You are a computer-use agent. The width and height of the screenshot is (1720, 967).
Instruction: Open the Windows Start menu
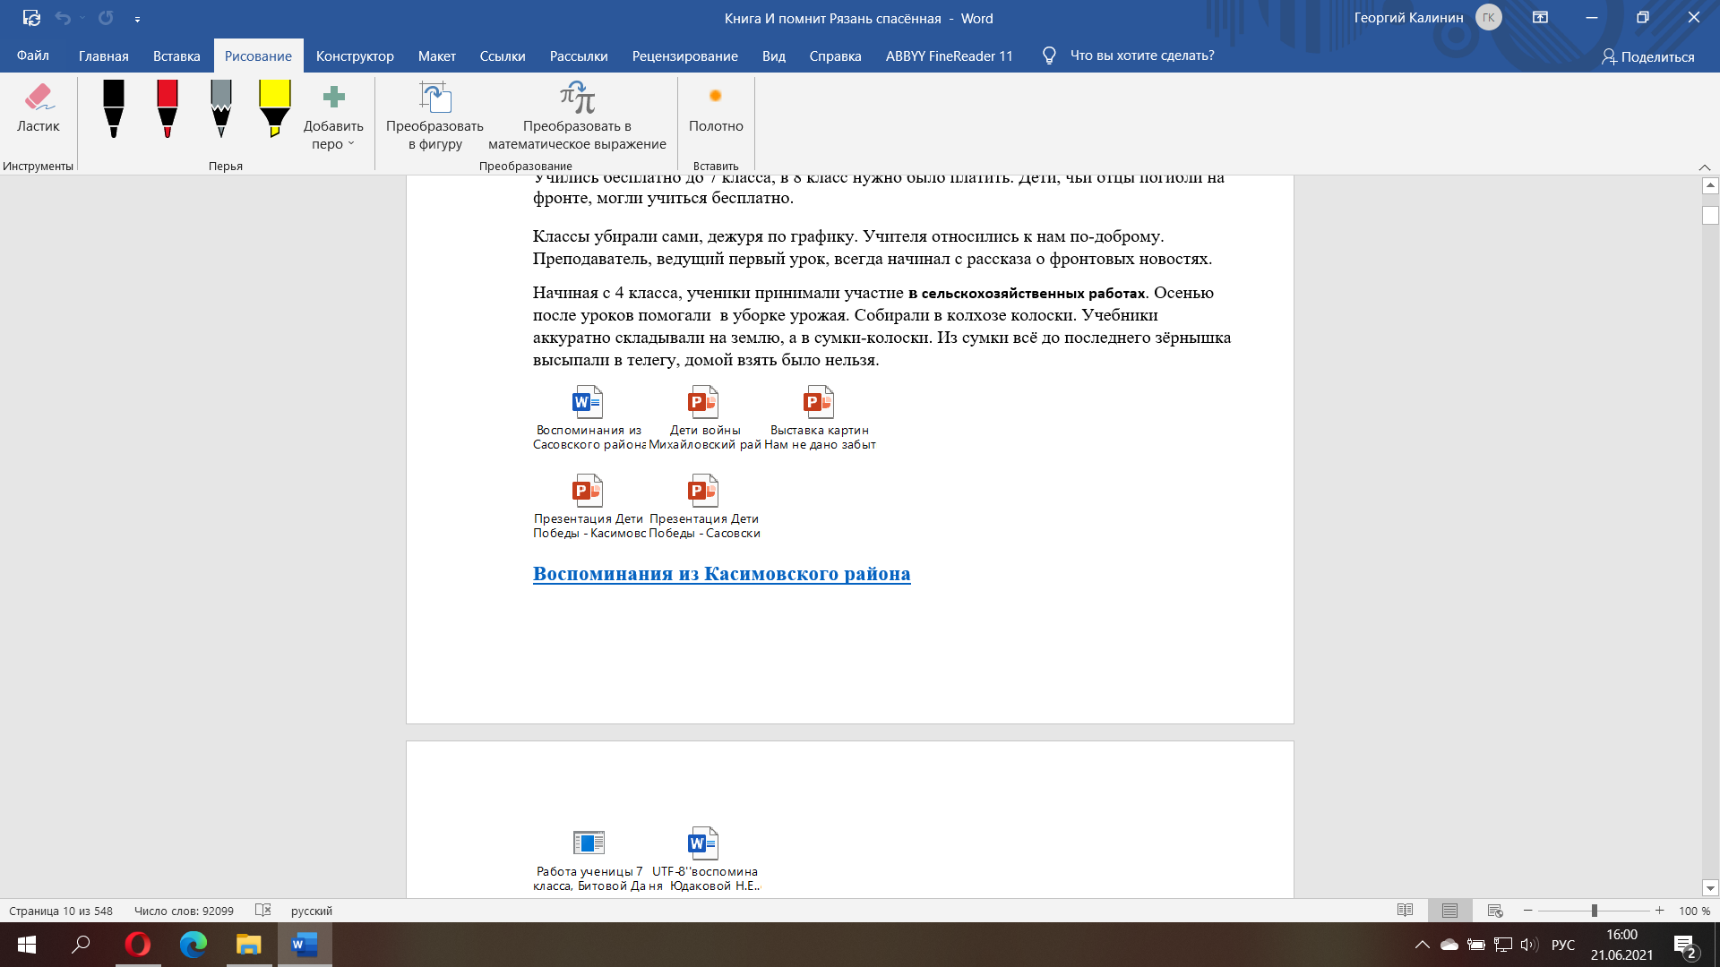coord(27,945)
